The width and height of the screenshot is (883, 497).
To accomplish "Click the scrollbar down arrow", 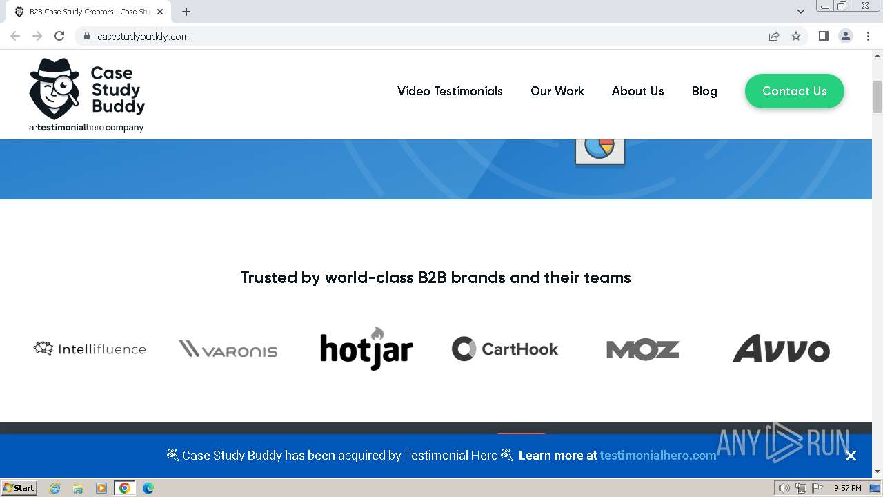I will [x=877, y=472].
